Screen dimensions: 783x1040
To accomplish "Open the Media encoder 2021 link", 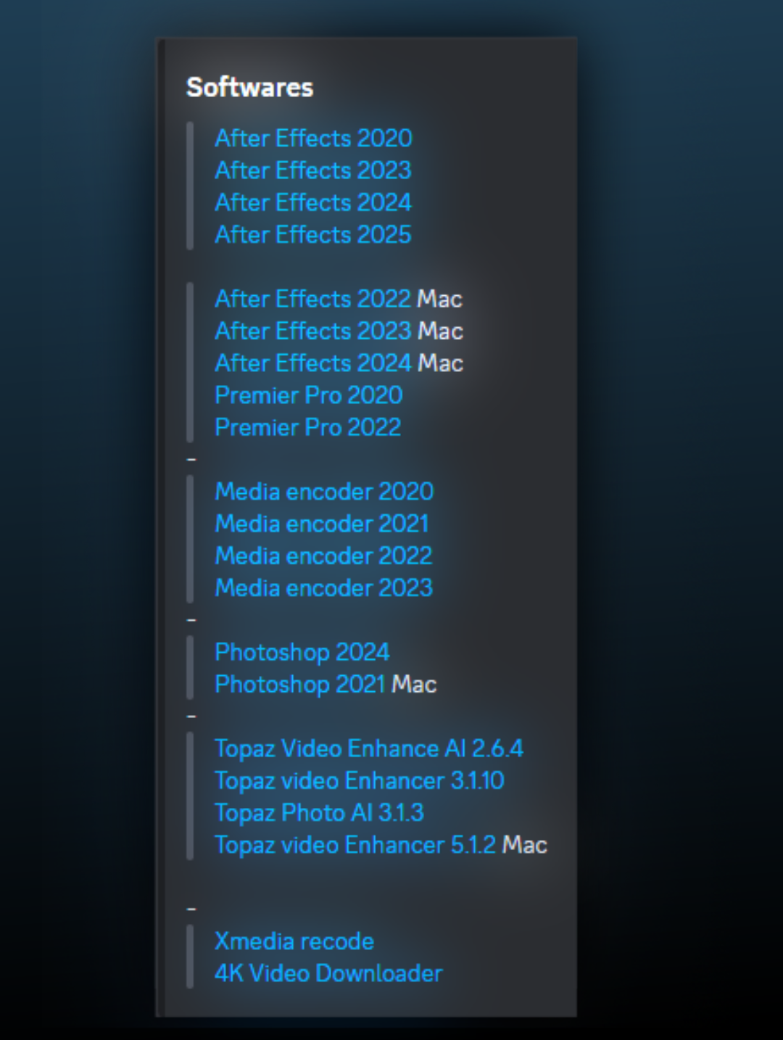I will [322, 524].
